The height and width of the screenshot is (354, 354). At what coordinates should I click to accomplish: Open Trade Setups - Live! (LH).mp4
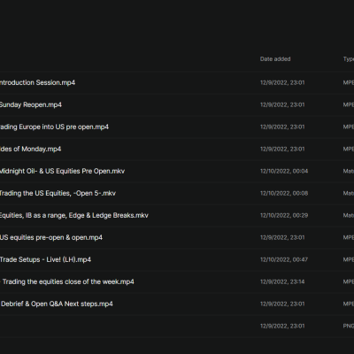[x=45, y=259]
